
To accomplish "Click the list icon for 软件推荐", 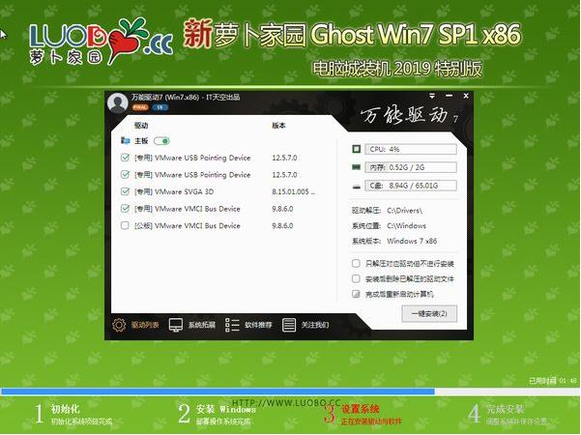I will click(x=232, y=325).
